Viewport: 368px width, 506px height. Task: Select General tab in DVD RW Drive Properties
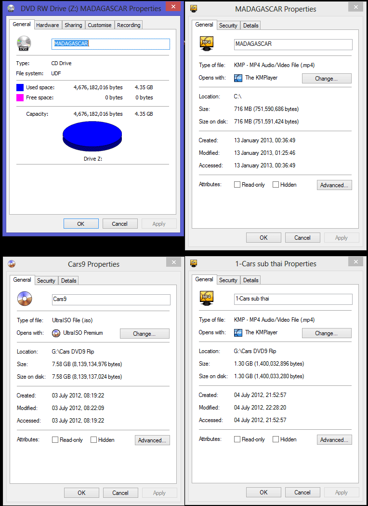pos(22,24)
